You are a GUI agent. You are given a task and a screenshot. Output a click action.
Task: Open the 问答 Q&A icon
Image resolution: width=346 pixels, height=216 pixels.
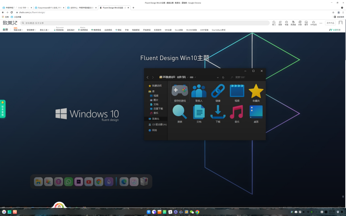coord(300,23)
